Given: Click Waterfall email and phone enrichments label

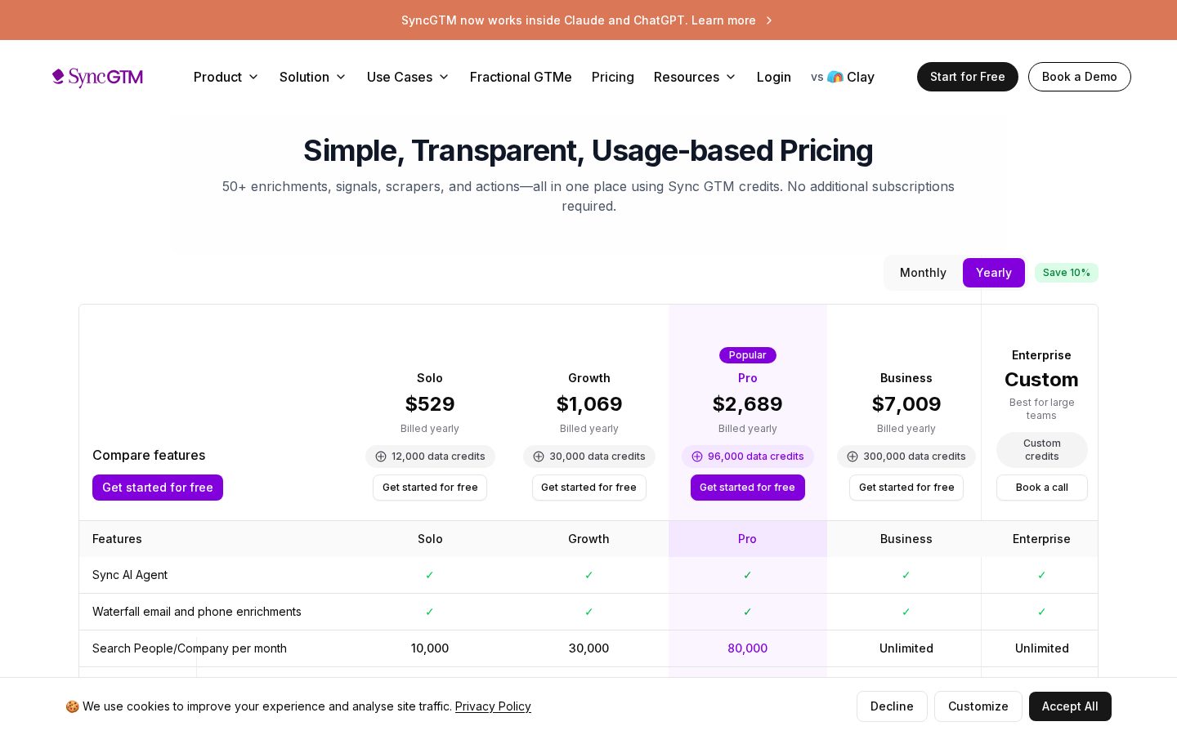Looking at the screenshot, I should pyautogui.click(x=197, y=612).
